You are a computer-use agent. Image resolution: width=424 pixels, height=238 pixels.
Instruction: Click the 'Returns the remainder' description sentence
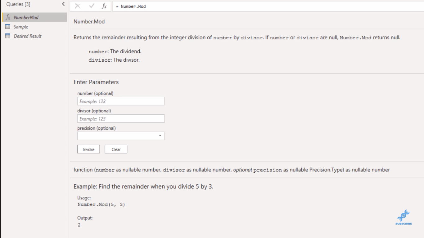click(237, 38)
